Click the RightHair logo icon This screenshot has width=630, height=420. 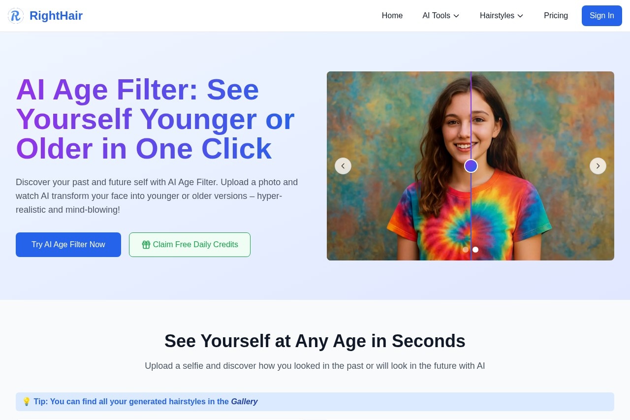coord(16,16)
